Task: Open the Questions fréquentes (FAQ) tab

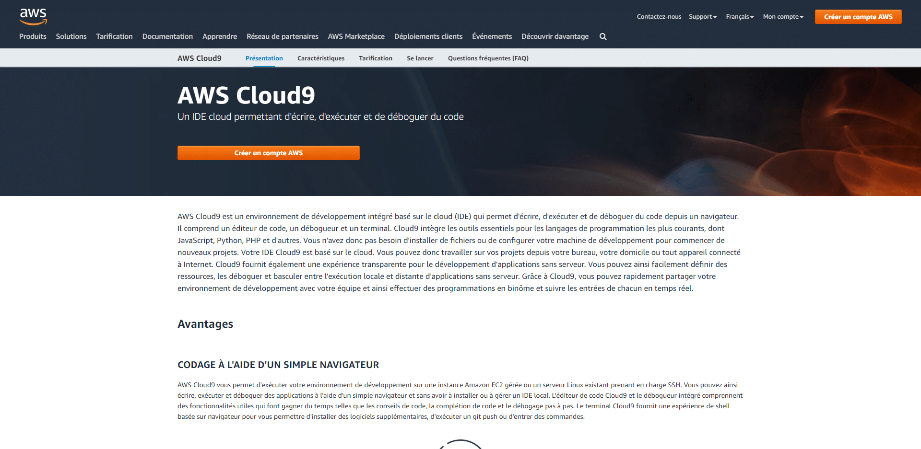Action: tap(488, 58)
